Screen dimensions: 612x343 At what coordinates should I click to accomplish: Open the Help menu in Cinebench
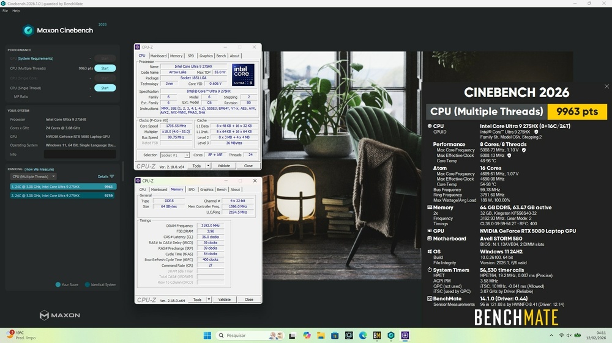16,11
